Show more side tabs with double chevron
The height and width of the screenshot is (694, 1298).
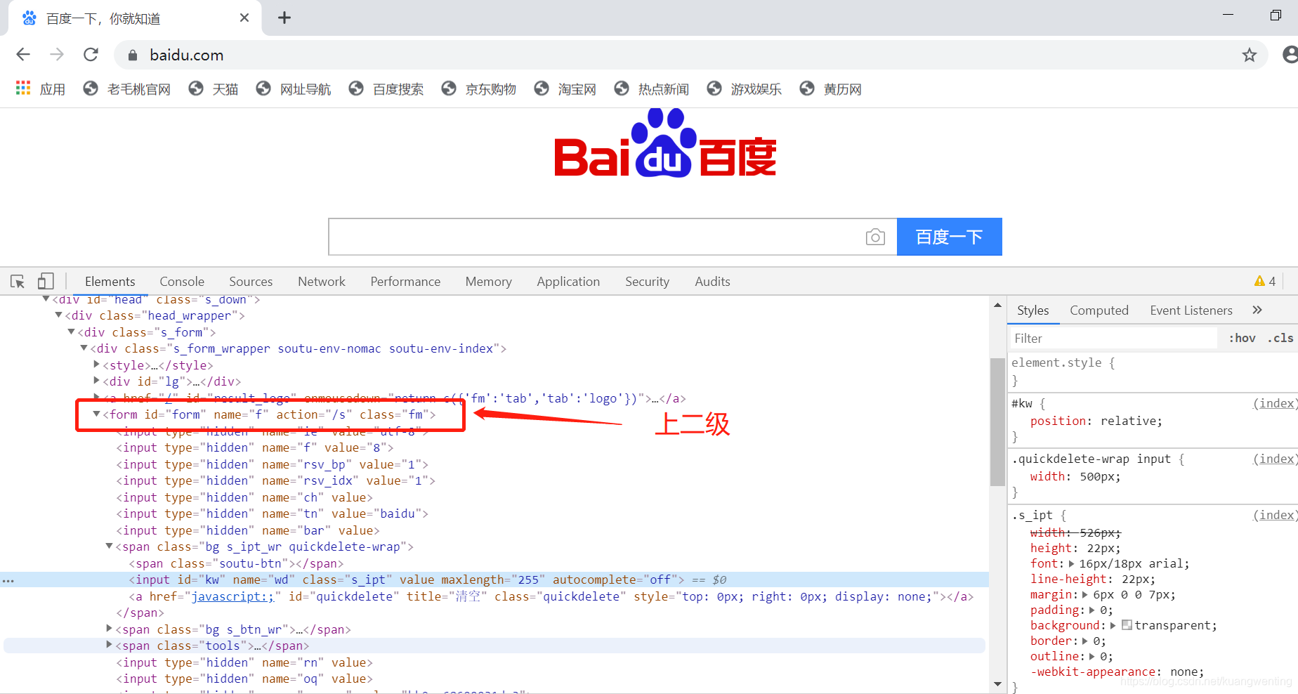click(x=1257, y=310)
